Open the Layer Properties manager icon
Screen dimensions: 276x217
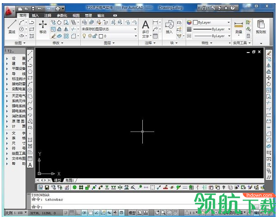click(84, 22)
